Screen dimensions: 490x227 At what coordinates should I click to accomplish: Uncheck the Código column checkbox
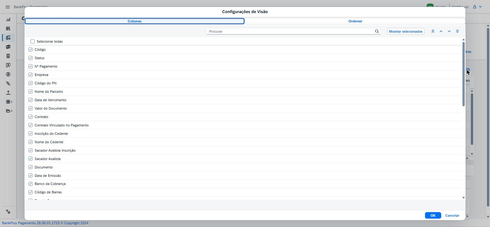(30, 50)
